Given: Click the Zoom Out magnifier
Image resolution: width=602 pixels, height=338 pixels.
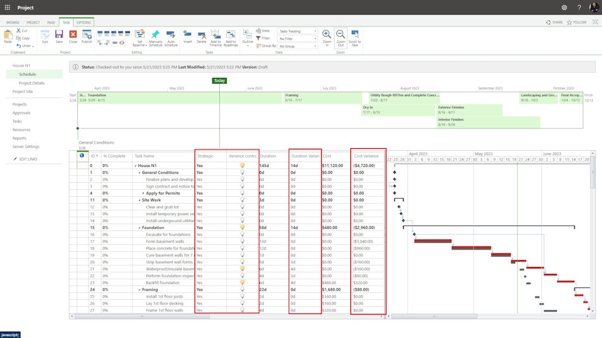Looking at the screenshot, I should [340, 35].
